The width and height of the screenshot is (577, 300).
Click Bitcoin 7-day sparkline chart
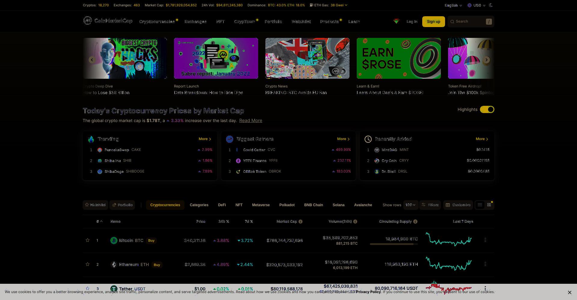pos(449,239)
